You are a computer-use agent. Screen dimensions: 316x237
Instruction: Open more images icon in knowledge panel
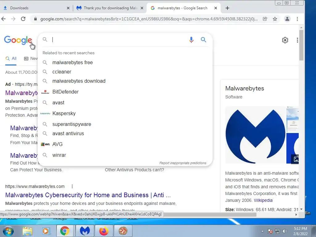click(296, 159)
